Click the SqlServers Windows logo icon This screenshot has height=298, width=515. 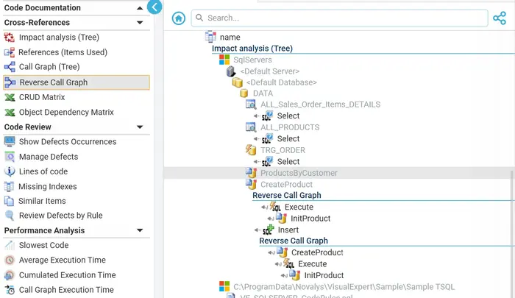point(224,60)
